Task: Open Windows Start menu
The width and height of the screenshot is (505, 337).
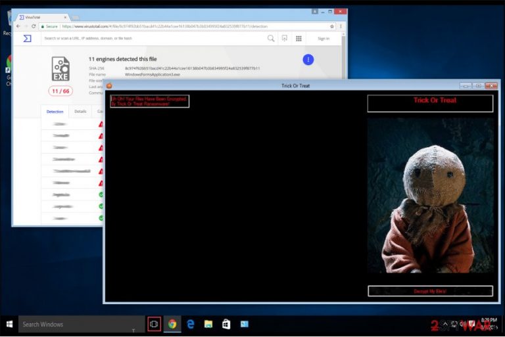Action: (9, 324)
